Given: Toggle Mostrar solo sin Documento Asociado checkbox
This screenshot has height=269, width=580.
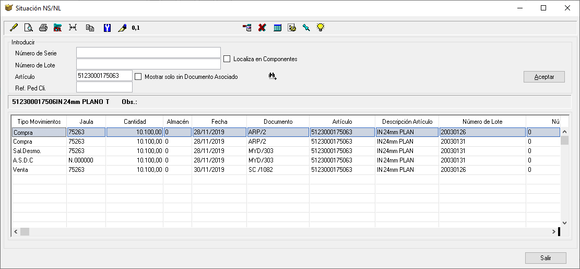Looking at the screenshot, I should pyautogui.click(x=138, y=77).
